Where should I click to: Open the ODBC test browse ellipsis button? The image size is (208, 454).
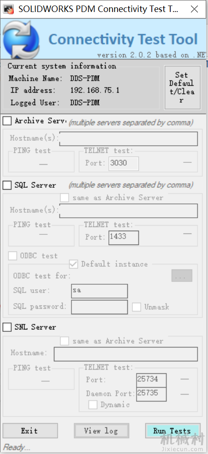tap(182, 275)
